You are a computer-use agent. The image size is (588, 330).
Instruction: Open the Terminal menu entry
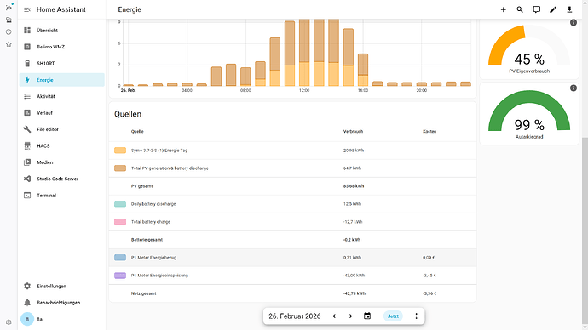(x=62, y=196)
